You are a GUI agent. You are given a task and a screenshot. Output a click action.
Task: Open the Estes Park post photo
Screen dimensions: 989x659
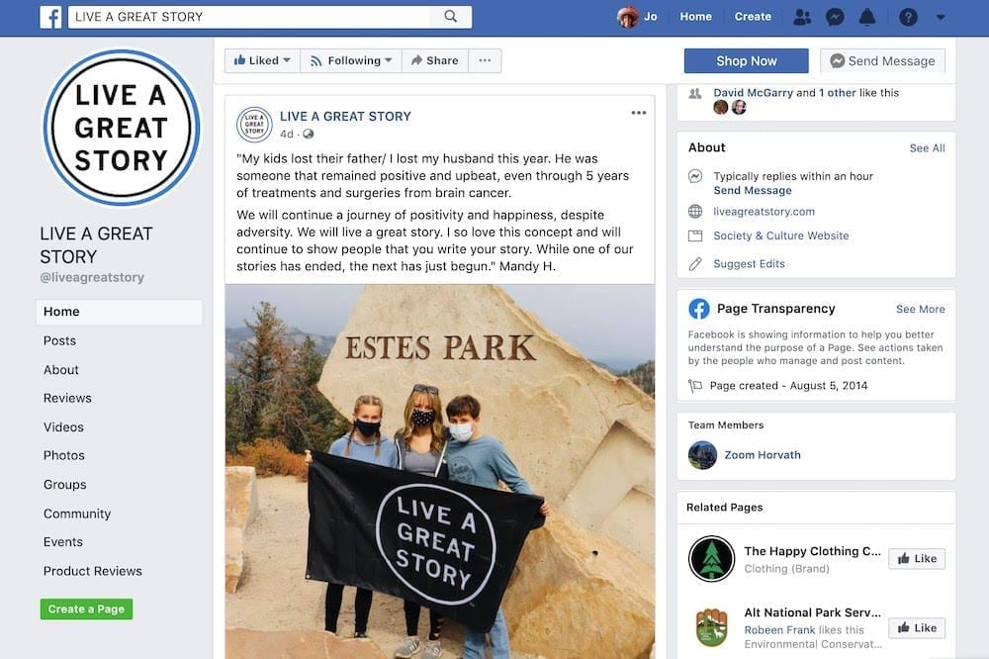[x=440, y=472]
